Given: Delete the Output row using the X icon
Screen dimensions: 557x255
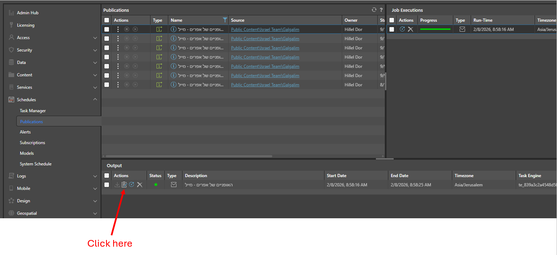Looking at the screenshot, I should pos(139,184).
